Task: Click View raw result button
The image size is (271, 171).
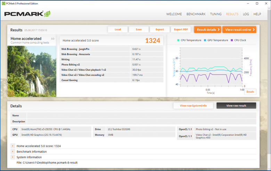Action: click(x=236, y=106)
